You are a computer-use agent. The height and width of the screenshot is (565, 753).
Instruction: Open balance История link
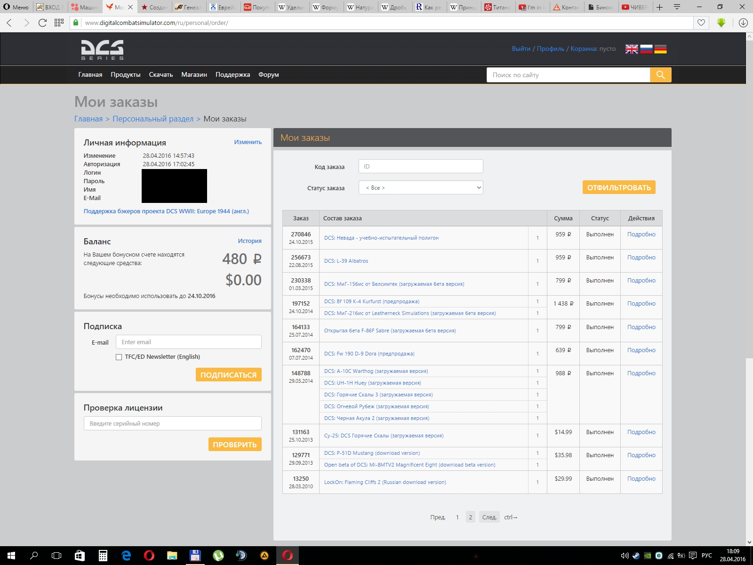tap(249, 241)
